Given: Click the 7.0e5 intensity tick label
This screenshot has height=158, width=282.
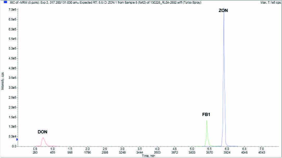Looking at the screenshot, I should (x=12, y=10).
